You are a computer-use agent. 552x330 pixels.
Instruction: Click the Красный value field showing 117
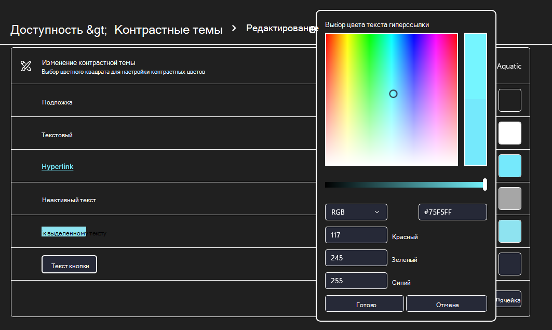pyautogui.click(x=356, y=235)
